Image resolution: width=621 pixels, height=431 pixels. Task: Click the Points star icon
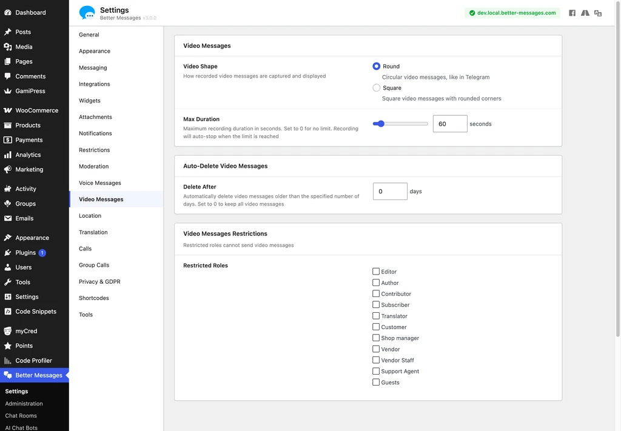coord(7,346)
